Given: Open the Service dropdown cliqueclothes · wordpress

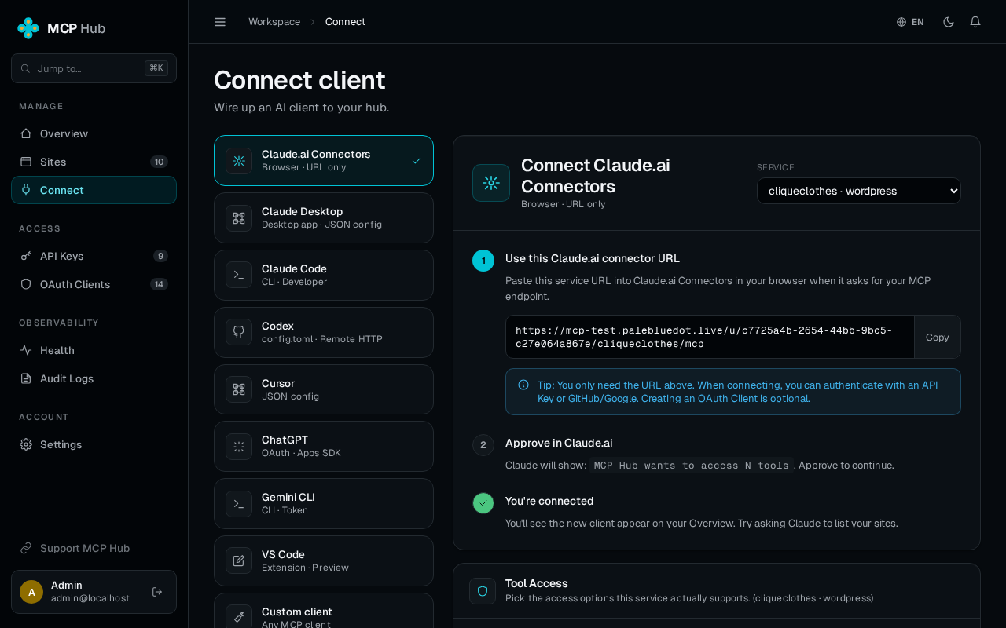Looking at the screenshot, I should click(859, 191).
